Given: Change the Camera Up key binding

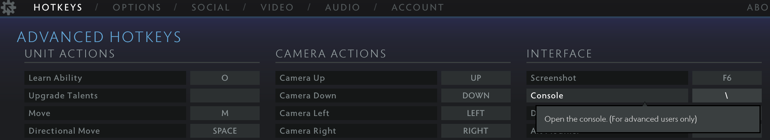Looking at the screenshot, I should pyautogui.click(x=476, y=78).
